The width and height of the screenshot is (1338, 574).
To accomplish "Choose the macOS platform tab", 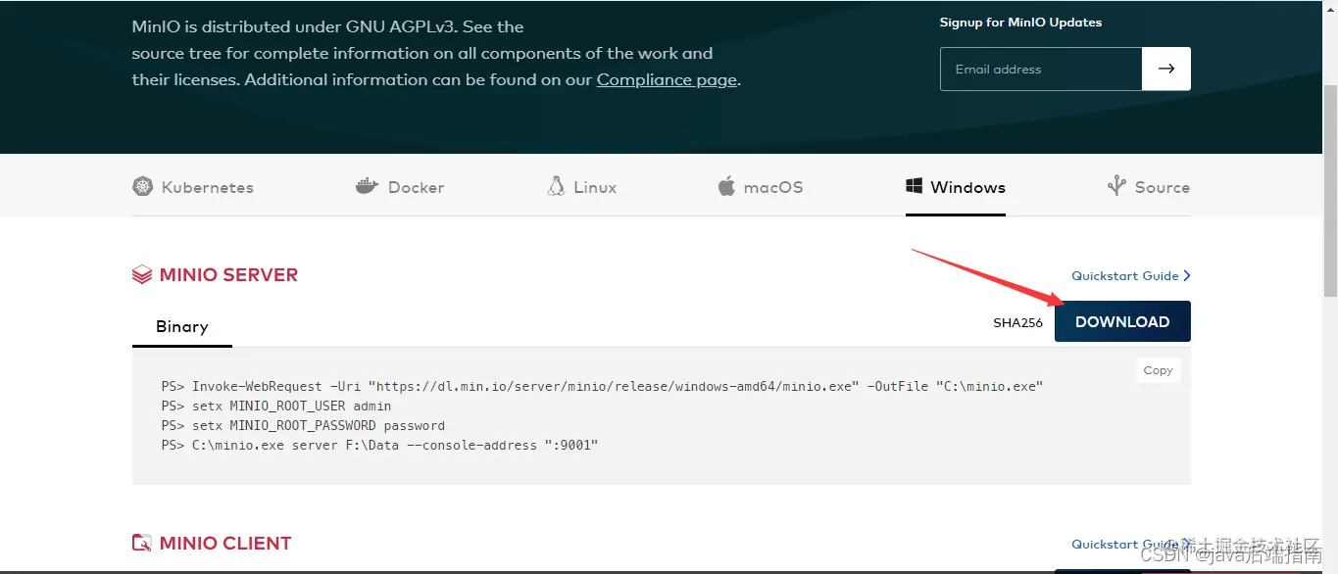I will coord(761,187).
